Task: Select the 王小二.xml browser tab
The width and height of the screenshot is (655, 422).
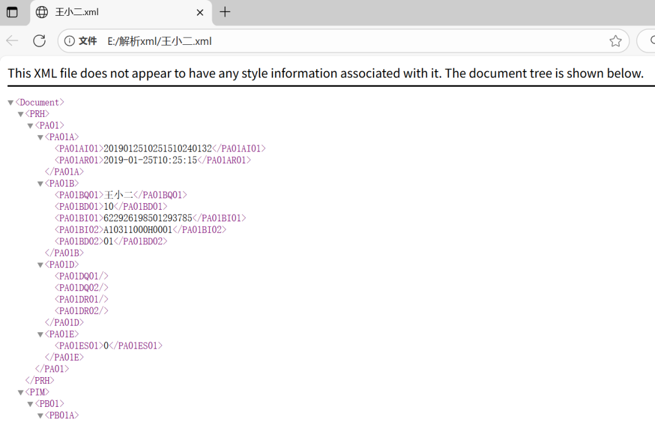Action: click(121, 13)
